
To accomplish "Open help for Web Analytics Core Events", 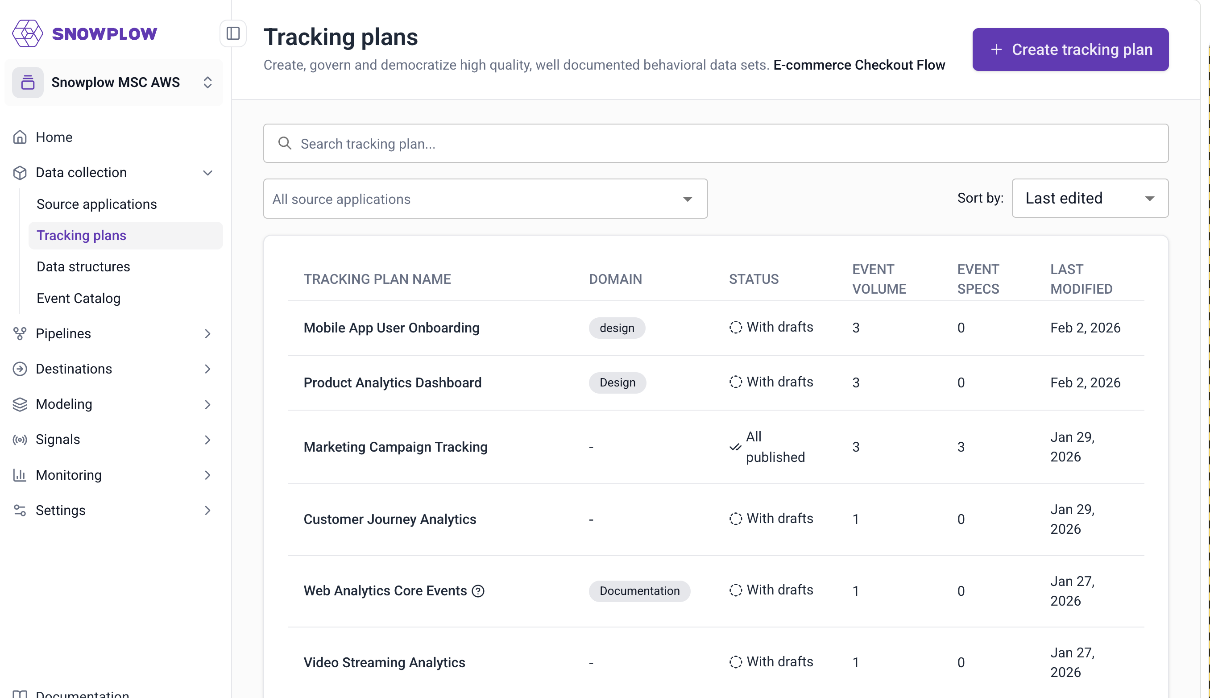I will coord(478,591).
